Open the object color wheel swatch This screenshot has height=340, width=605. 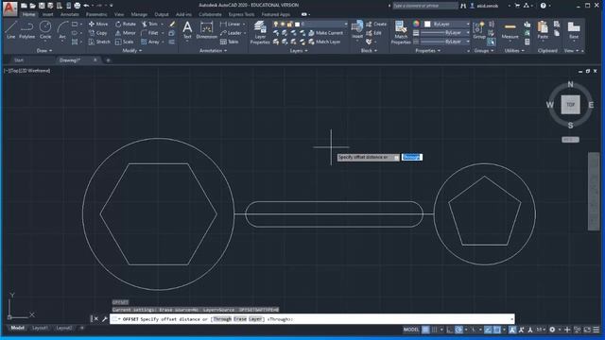click(x=416, y=24)
